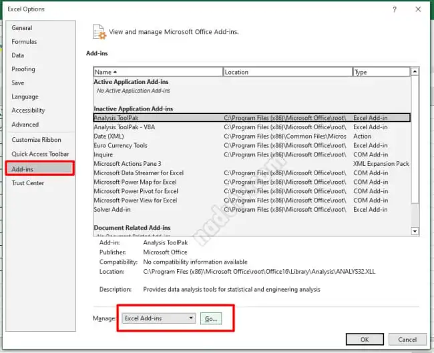Click the Document Related Add-ins heading
This screenshot has width=434, height=353.
pyautogui.click(x=132, y=228)
